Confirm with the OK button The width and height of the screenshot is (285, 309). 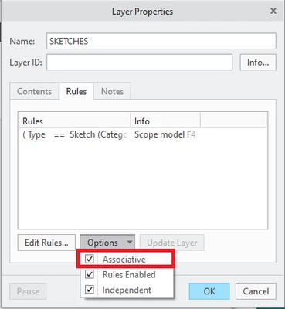[209, 291]
